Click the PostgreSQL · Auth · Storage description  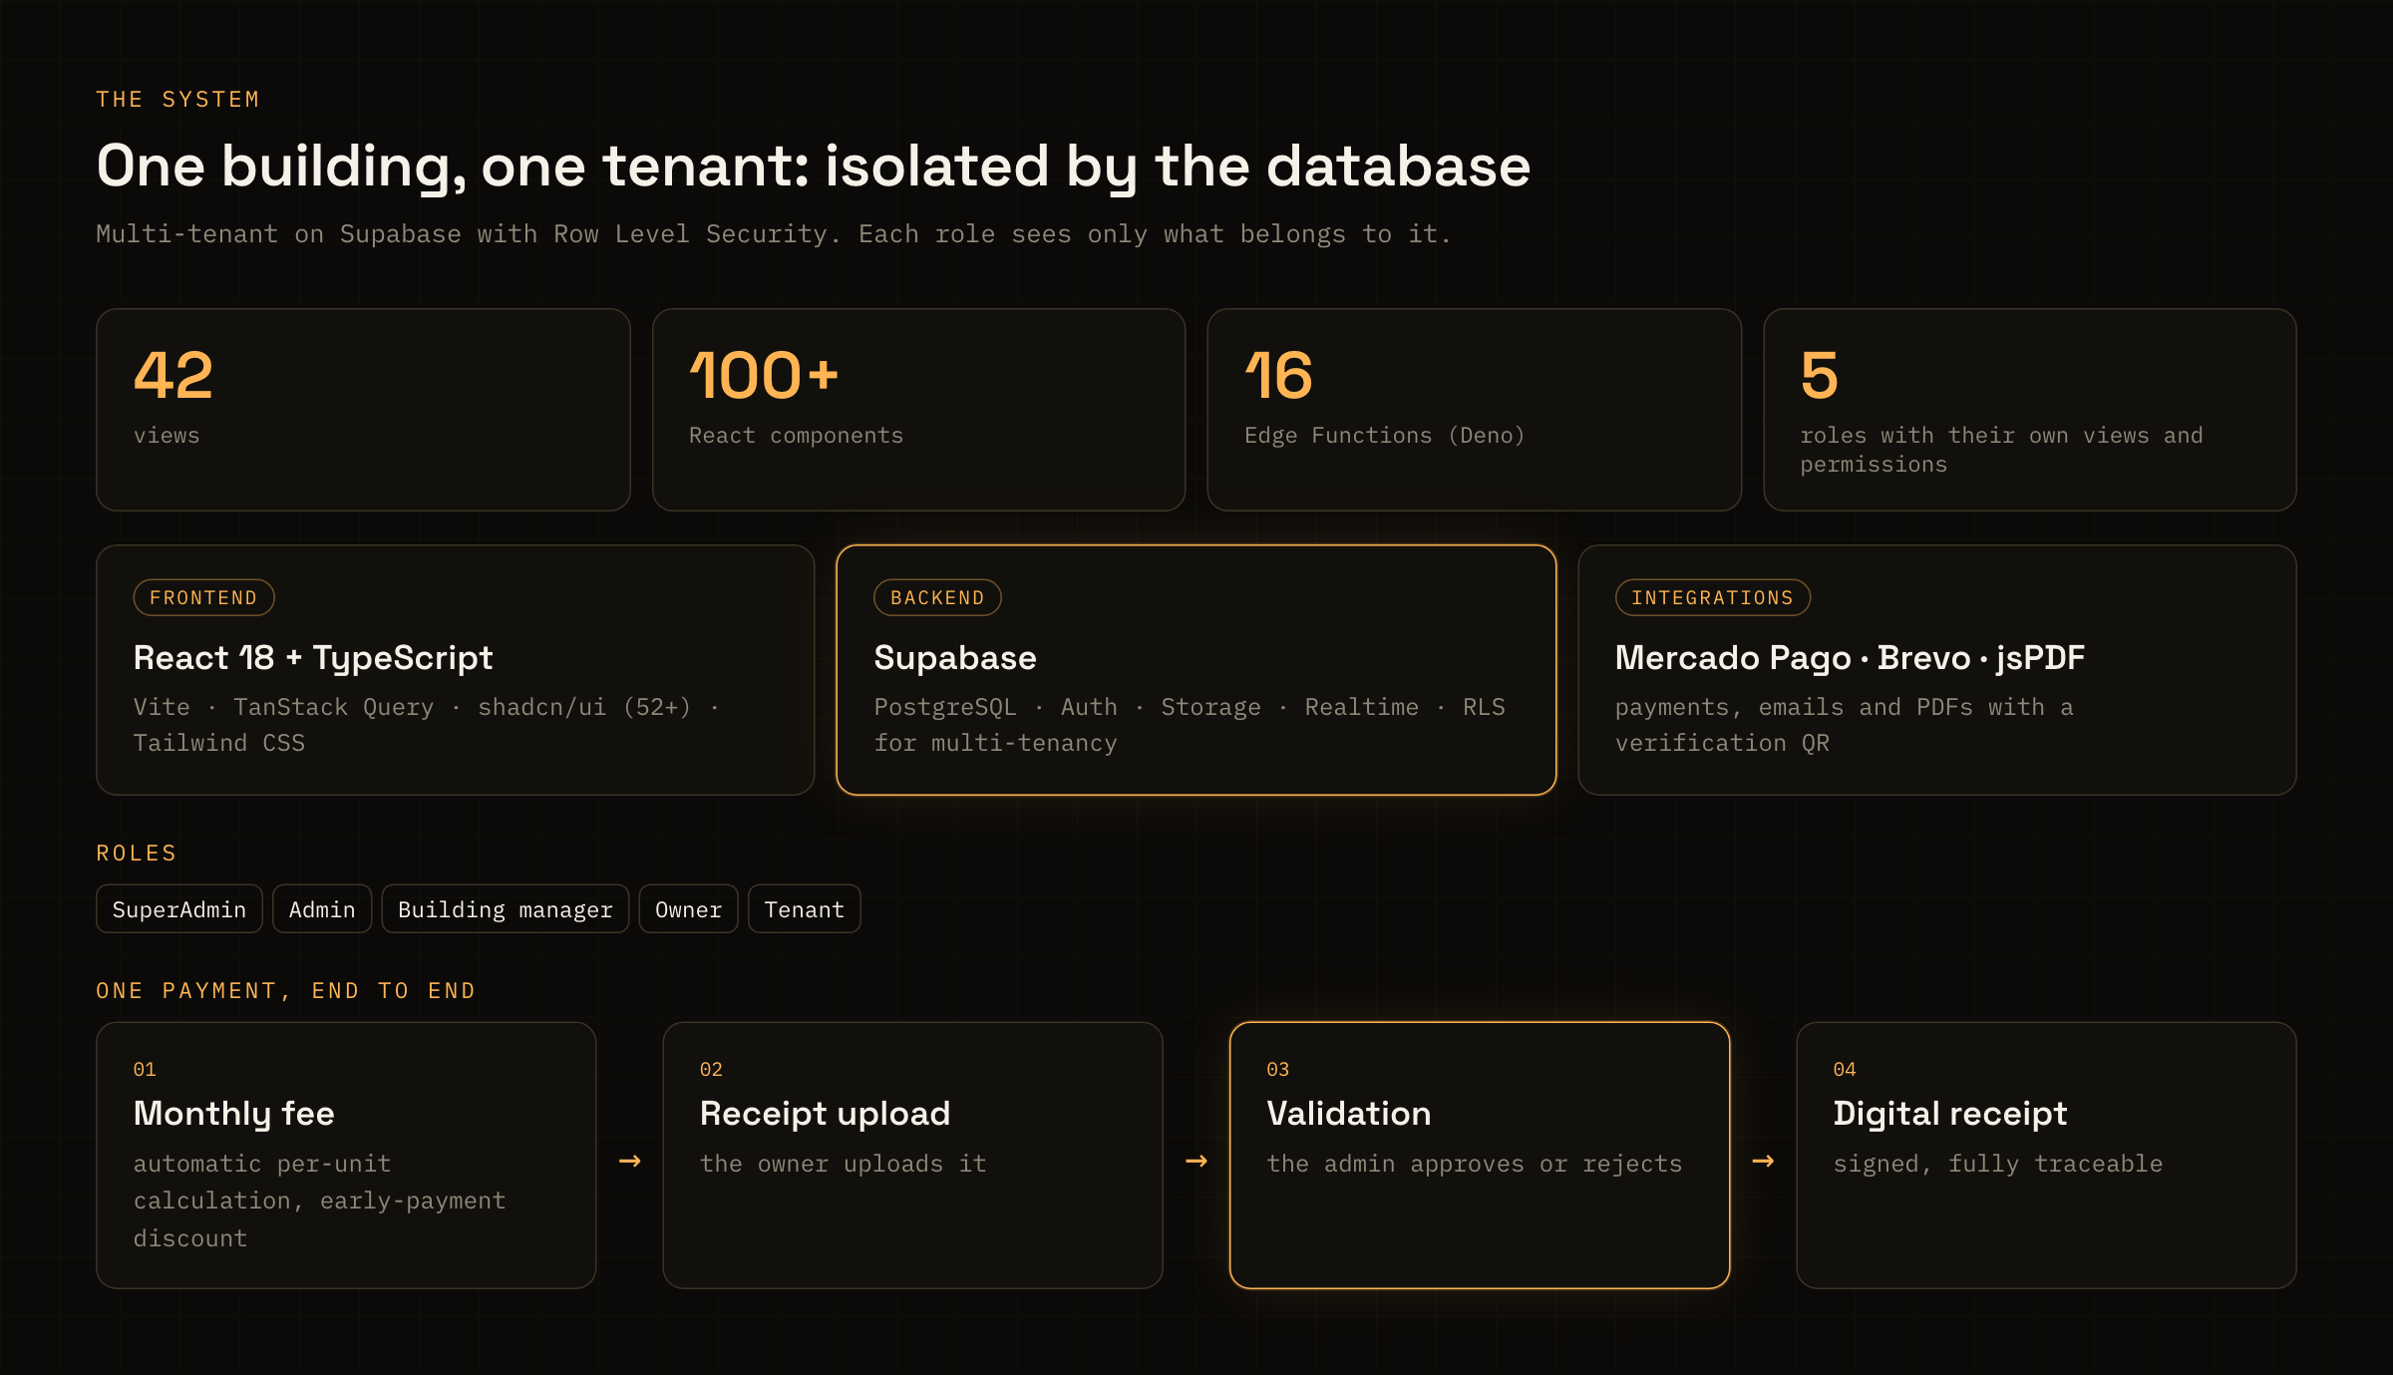coord(1191,725)
